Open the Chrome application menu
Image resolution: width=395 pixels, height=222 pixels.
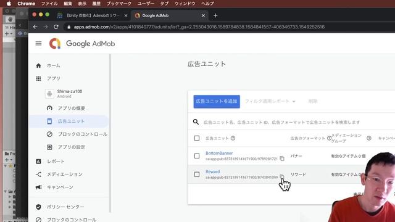pos(26,4)
